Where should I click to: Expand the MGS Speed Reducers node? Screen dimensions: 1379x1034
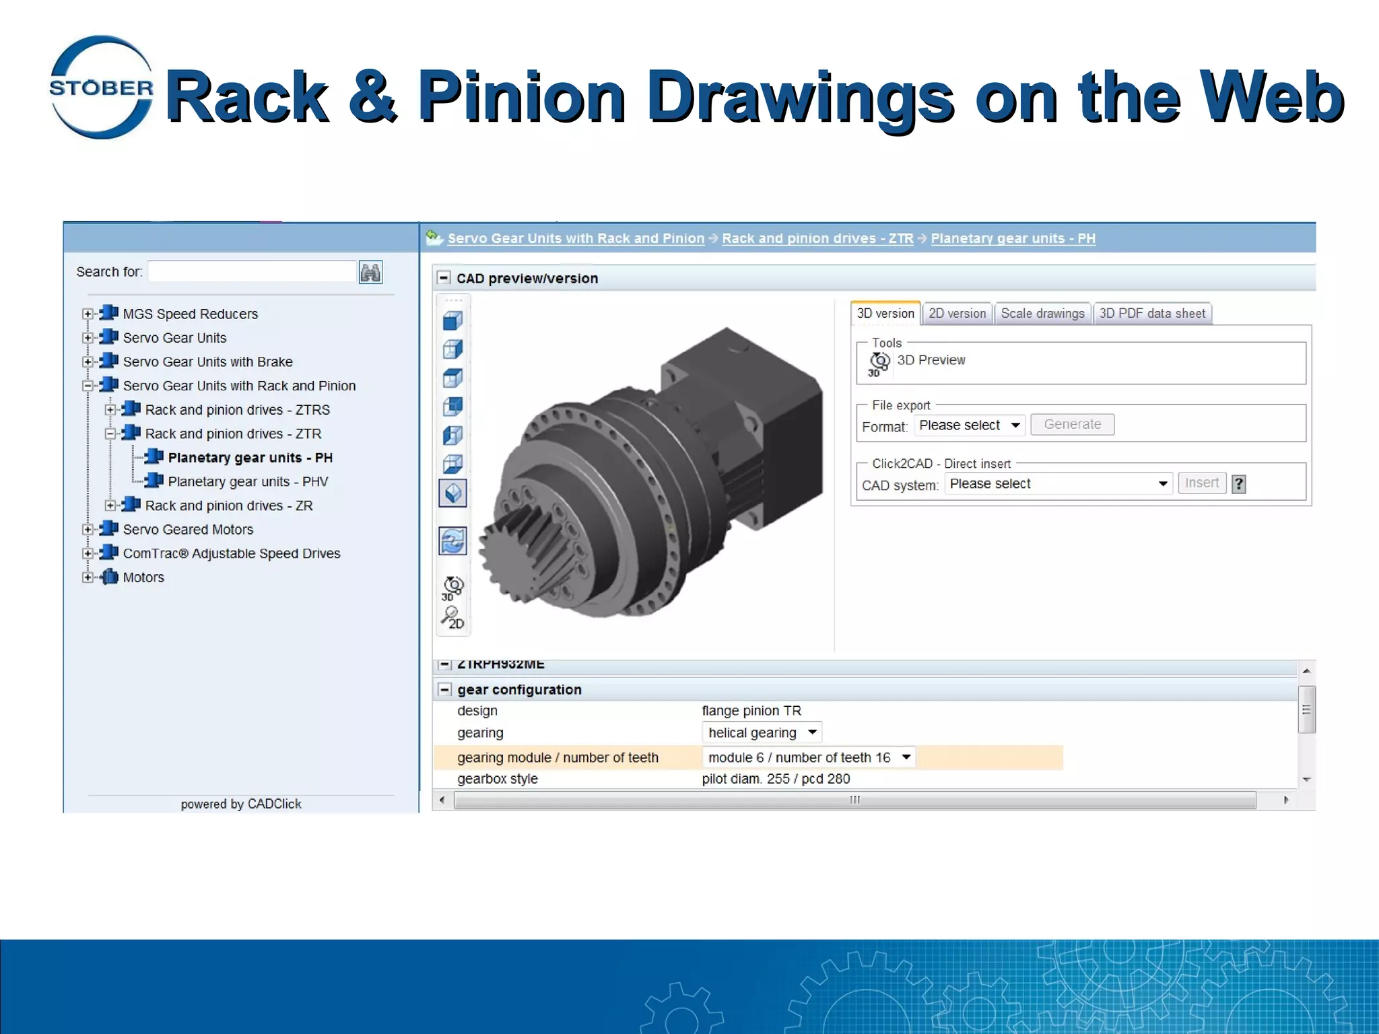88,314
